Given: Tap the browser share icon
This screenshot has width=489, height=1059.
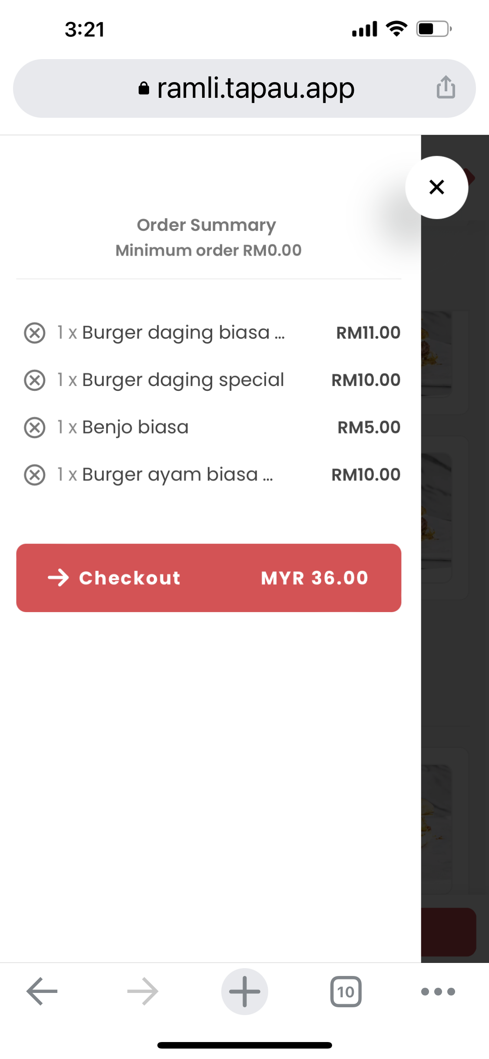Looking at the screenshot, I should pos(446,87).
